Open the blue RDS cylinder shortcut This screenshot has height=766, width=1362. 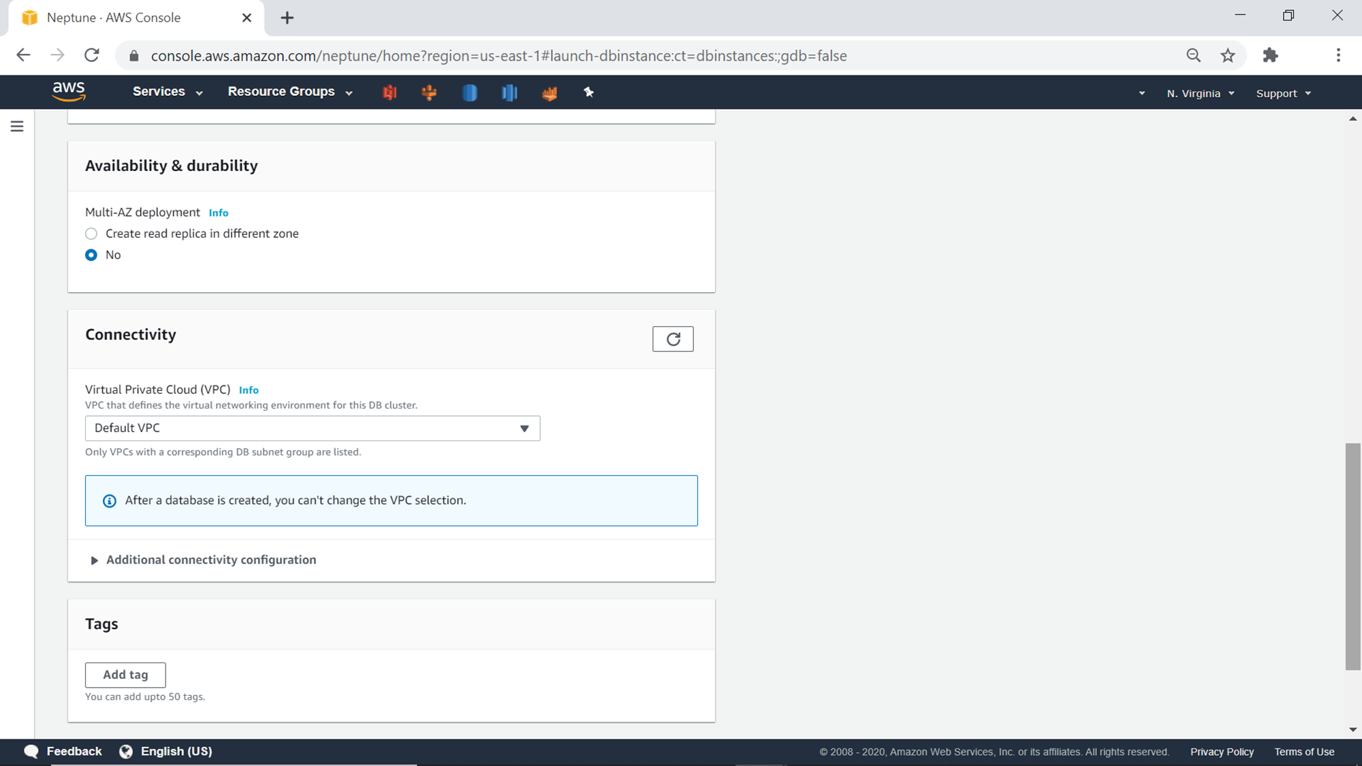point(469,93)
